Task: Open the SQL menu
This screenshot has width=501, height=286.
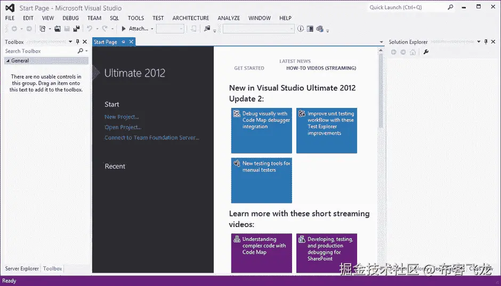Action: coord(115,18)
